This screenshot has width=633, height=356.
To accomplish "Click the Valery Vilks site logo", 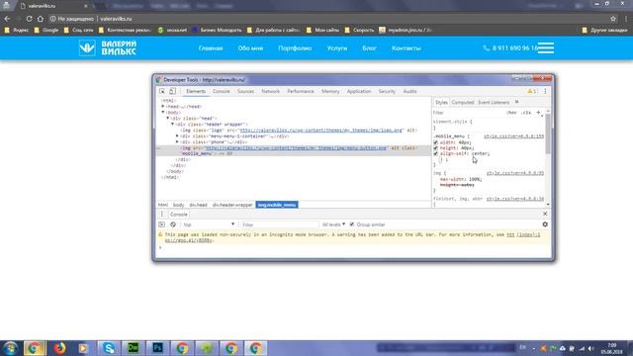I will point(108,48).
